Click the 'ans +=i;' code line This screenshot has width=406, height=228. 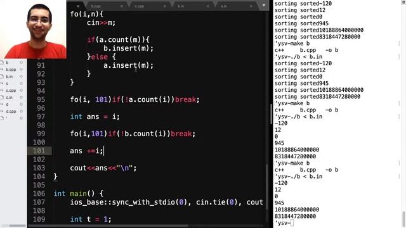click(86, 151)
